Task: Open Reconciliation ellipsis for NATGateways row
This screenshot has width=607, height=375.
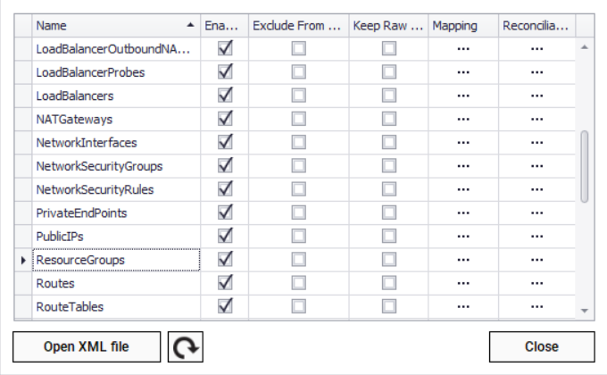Action: 536,119
